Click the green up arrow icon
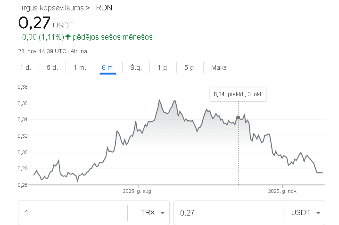The image size is (339, 225). pyautogui.click(x=68, y=37)
